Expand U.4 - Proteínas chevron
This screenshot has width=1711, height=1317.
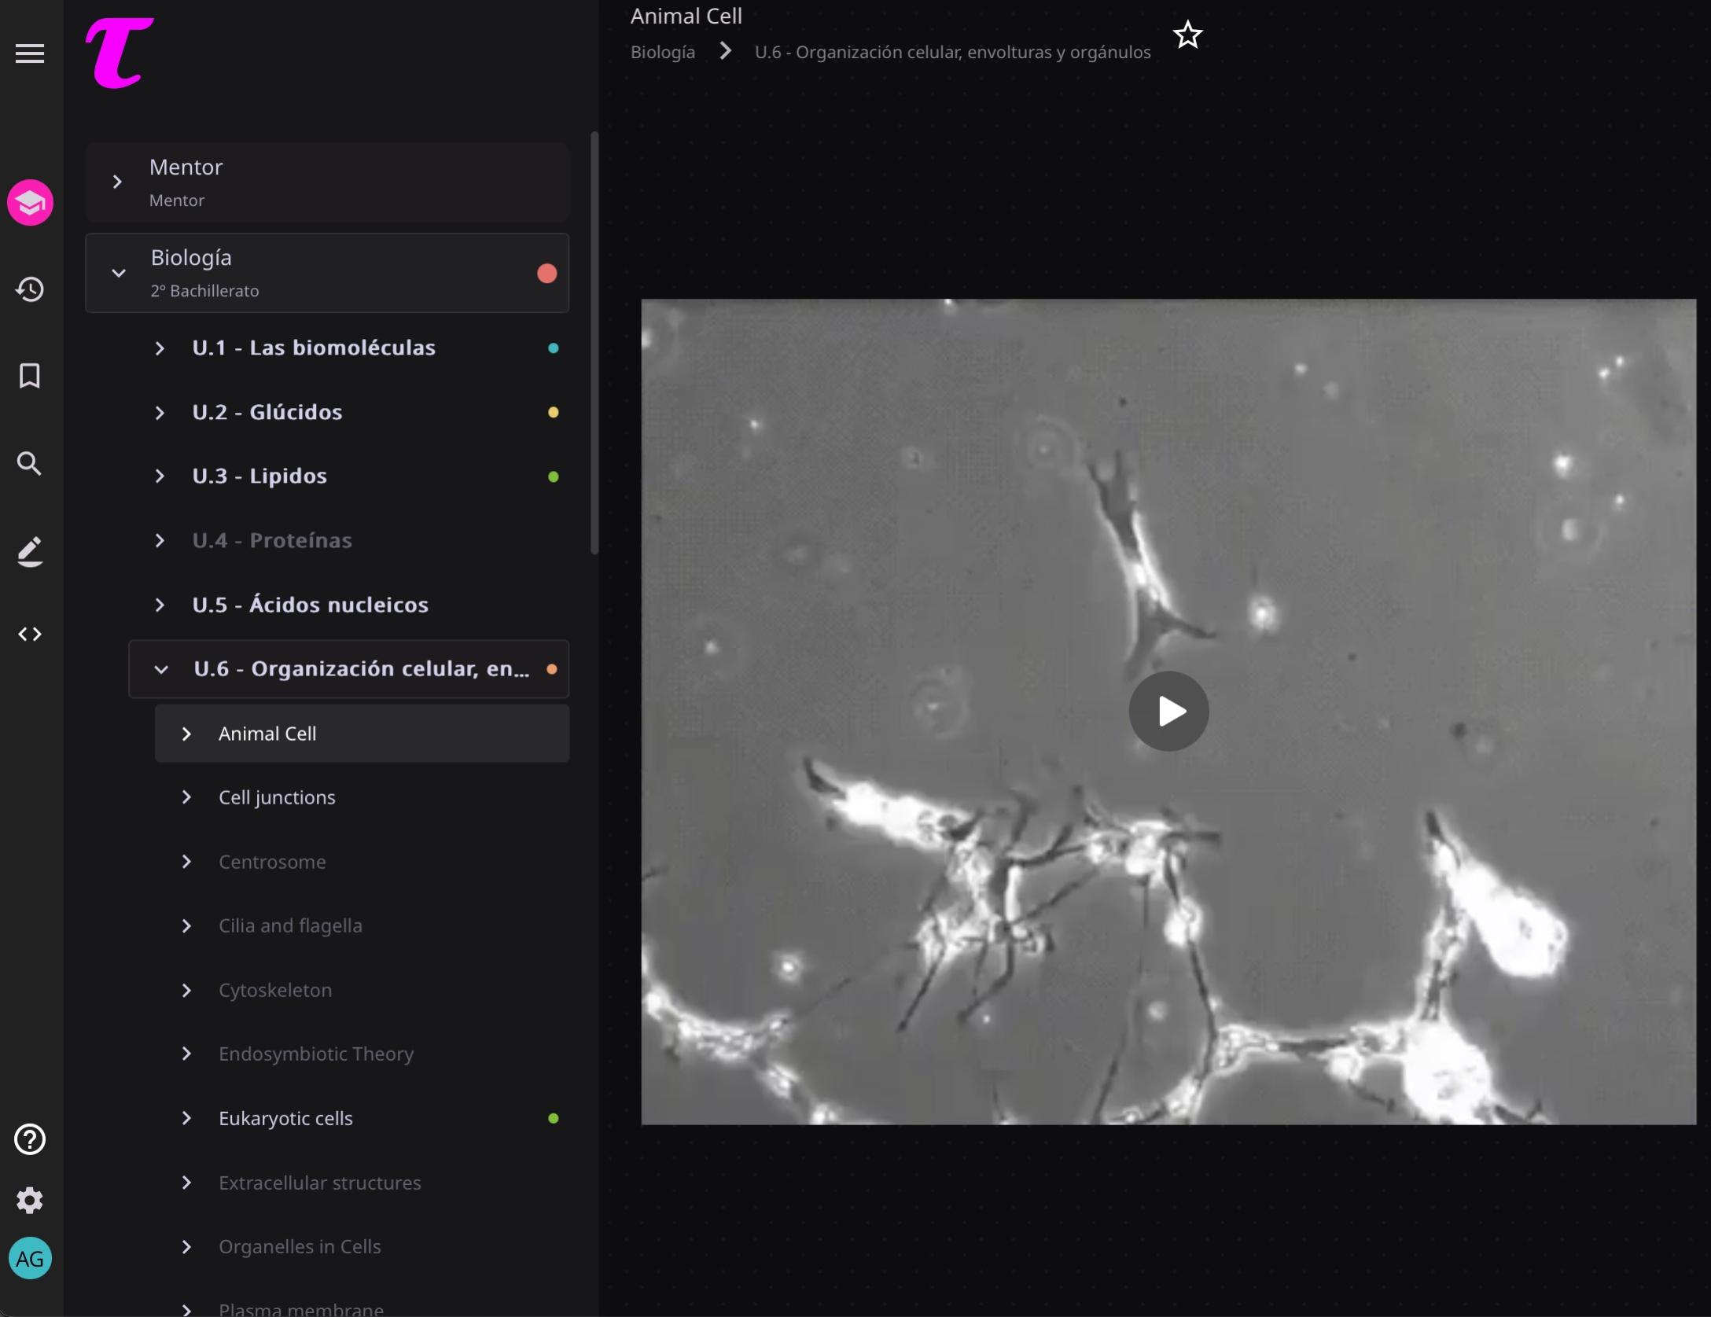(160, 541)
